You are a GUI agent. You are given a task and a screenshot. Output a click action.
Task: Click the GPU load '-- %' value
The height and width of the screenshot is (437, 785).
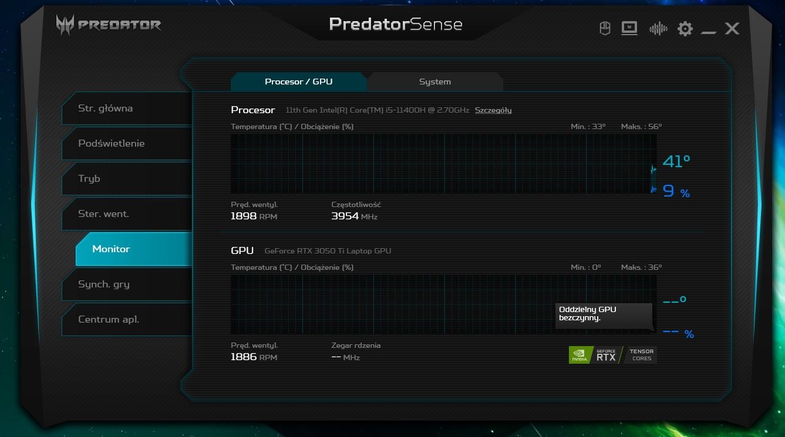click(x=678, y=334)
